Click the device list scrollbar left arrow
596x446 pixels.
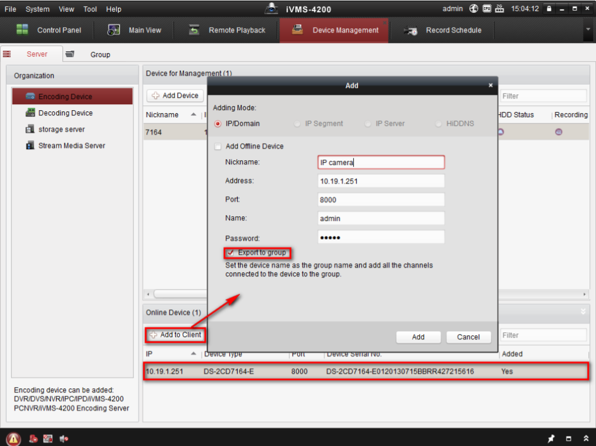click(x=148, y=294)
